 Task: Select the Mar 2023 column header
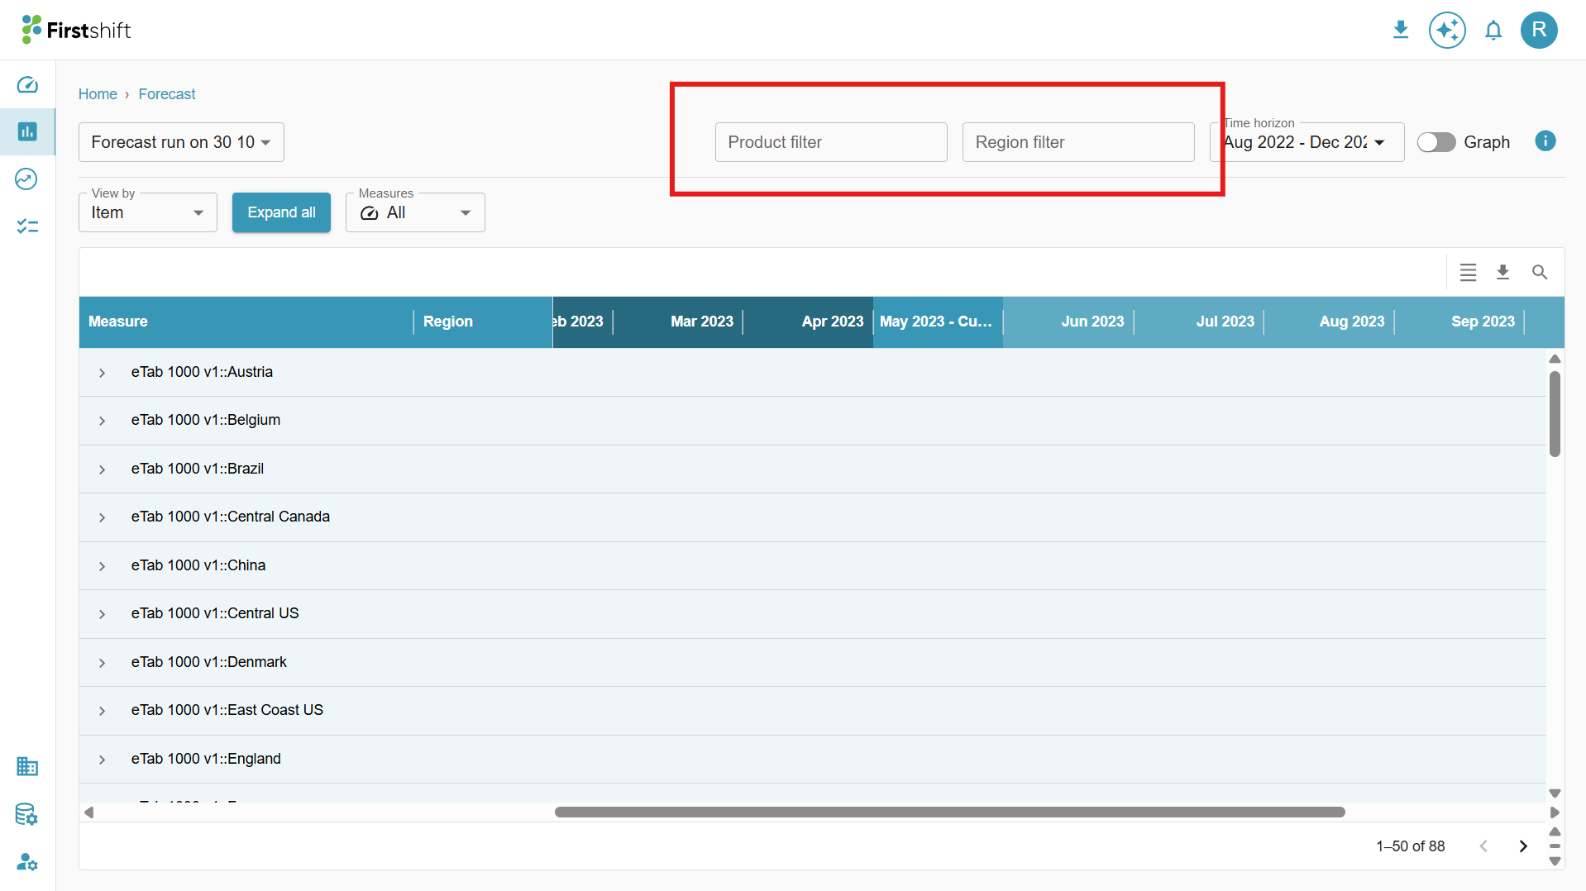point(678,322)
